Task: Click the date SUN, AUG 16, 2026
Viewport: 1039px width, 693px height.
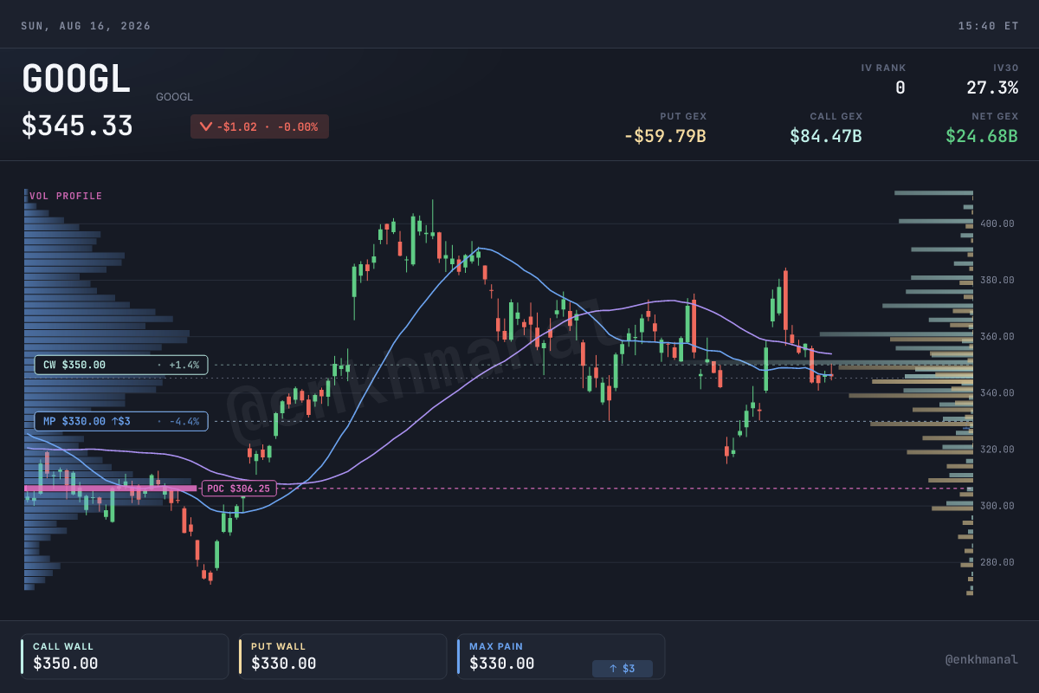Action: (x=86, y=26)
